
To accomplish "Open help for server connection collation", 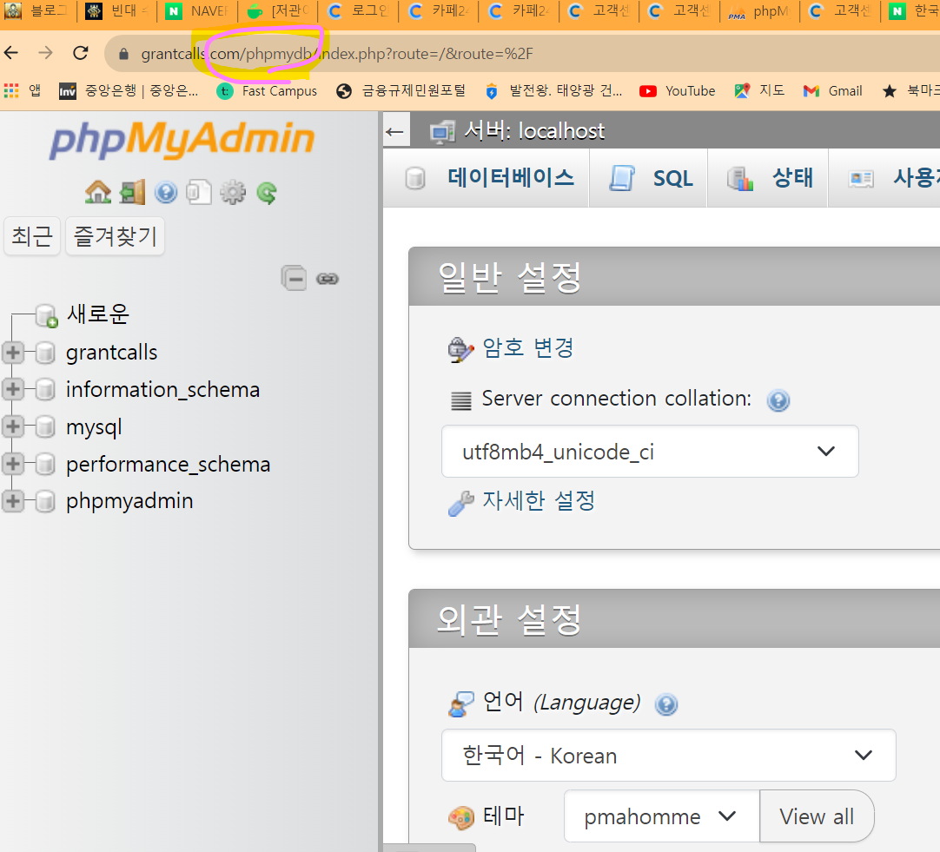I will [778, 400].
